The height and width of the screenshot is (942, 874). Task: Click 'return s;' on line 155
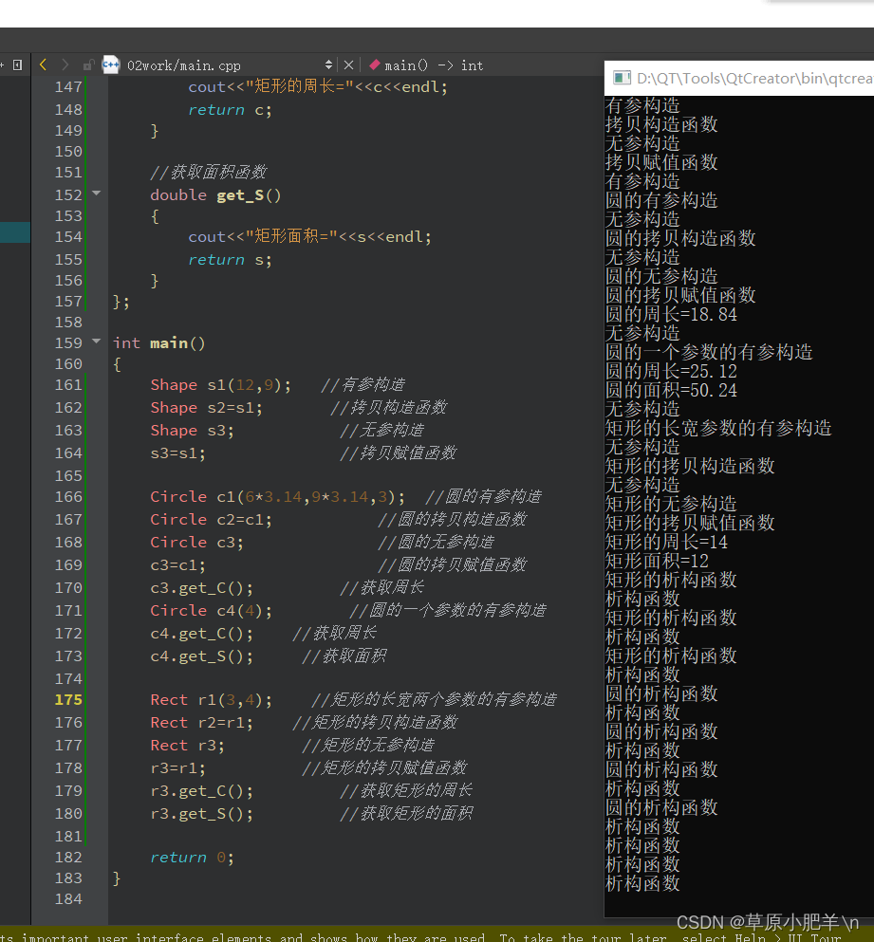(230, 260)
